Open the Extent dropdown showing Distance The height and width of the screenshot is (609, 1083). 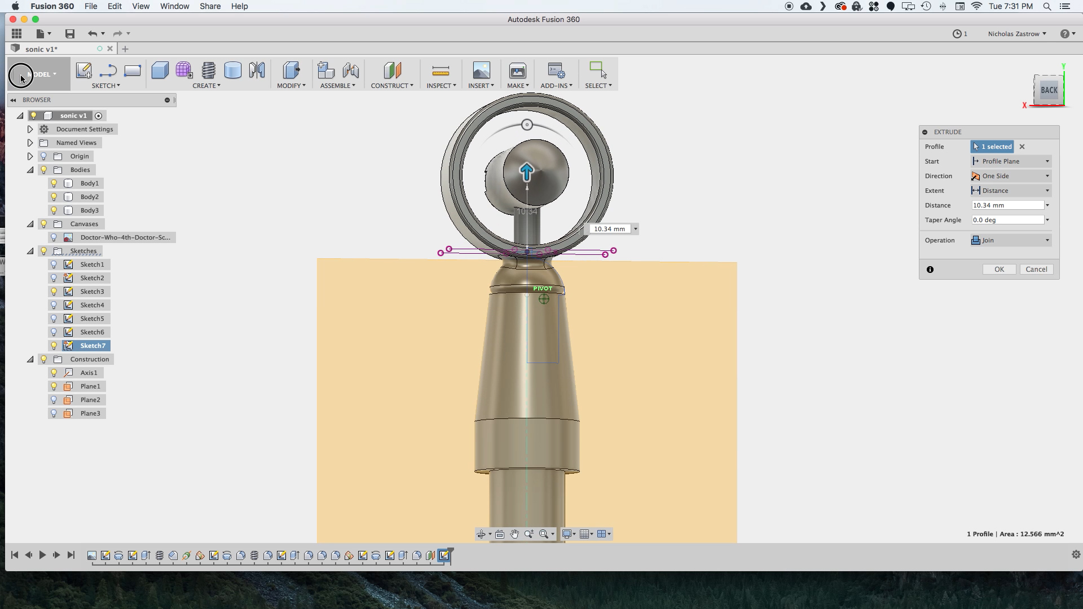(x=1011, y=191)
